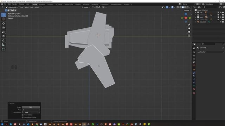Open the viewport Add menu
The width and height of the screenshot is (225, 126).
click(31, 7)
